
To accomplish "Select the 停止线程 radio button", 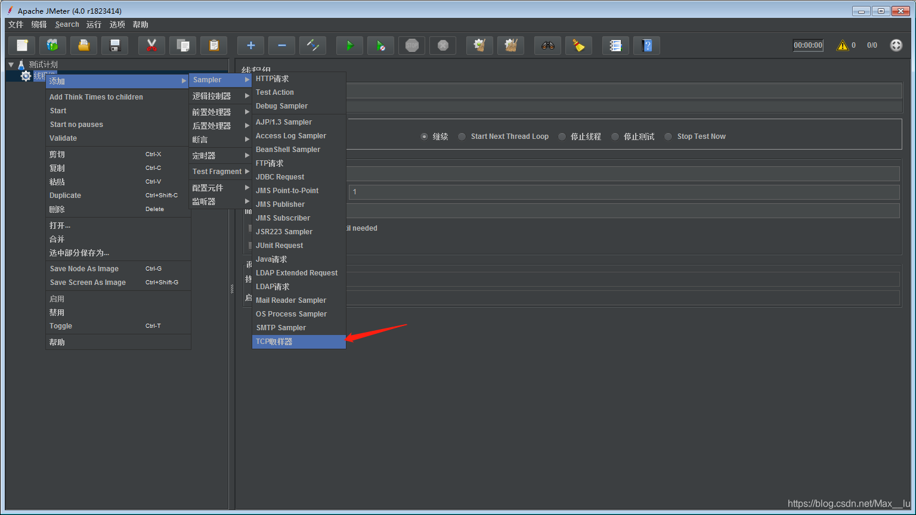I will click(562, 136).
